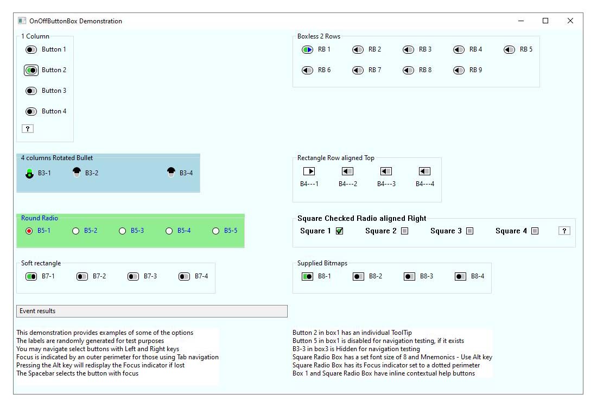Select RB 5 in Boxless 2 Rows

pyautogui.click(x=509, y=49)
